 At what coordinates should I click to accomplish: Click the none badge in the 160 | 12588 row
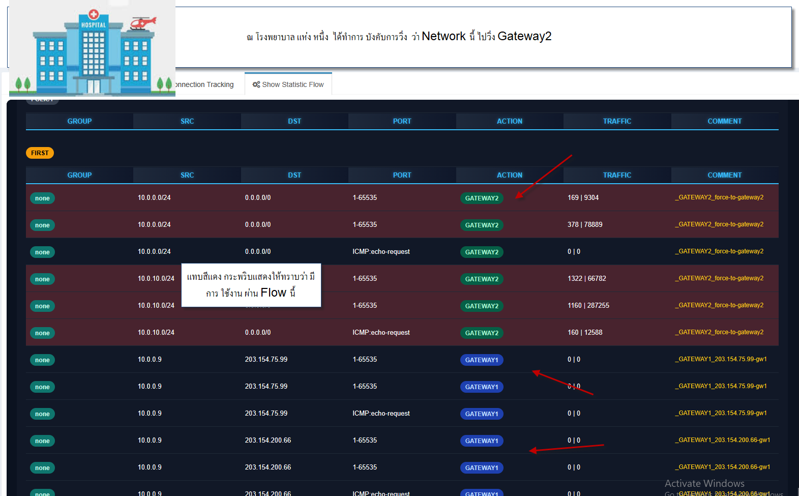pos(42,333)
